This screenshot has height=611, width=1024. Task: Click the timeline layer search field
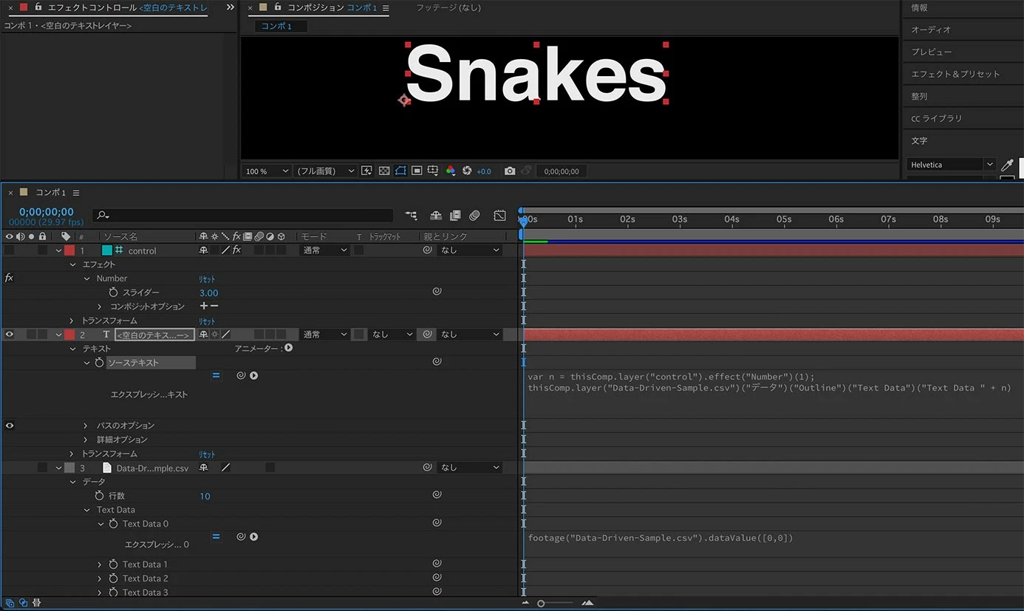click(243, 215)
